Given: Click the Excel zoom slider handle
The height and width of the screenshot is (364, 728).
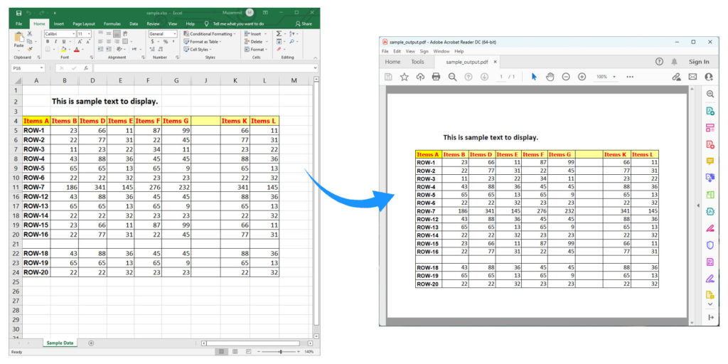Looking at the screenshot, I should pyautogui.click(x=282, y=351).
